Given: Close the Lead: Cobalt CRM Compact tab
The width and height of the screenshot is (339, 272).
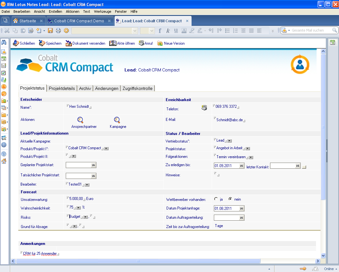Looking at the screenshot, I should tap(187, 21).
